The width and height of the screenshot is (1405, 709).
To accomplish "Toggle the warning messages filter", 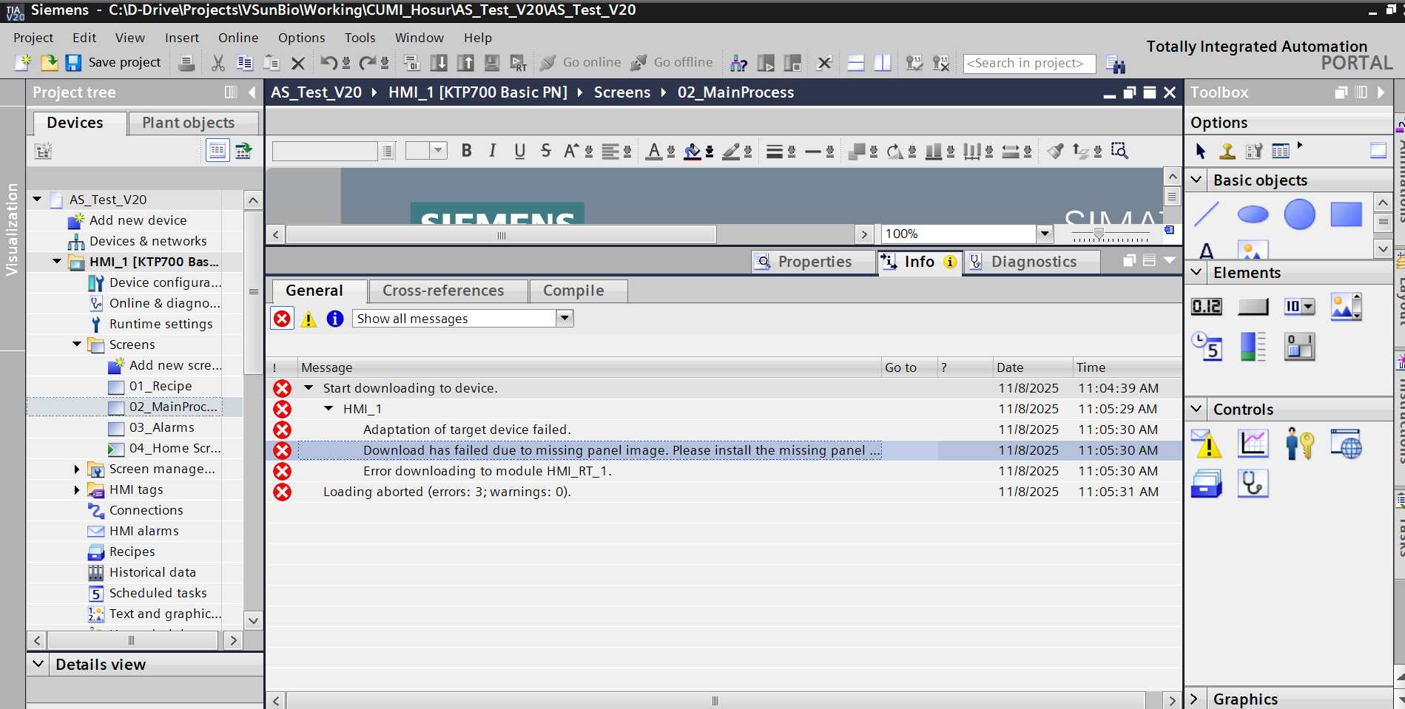I will pyautogui.click(x=309, y=319).
